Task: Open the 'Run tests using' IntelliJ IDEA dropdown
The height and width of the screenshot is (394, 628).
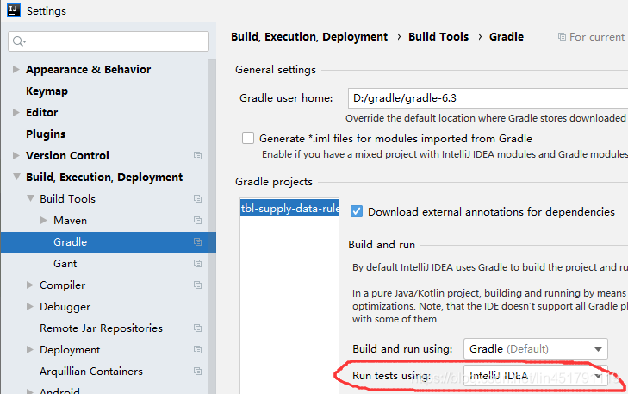Action: pos(536,376)
